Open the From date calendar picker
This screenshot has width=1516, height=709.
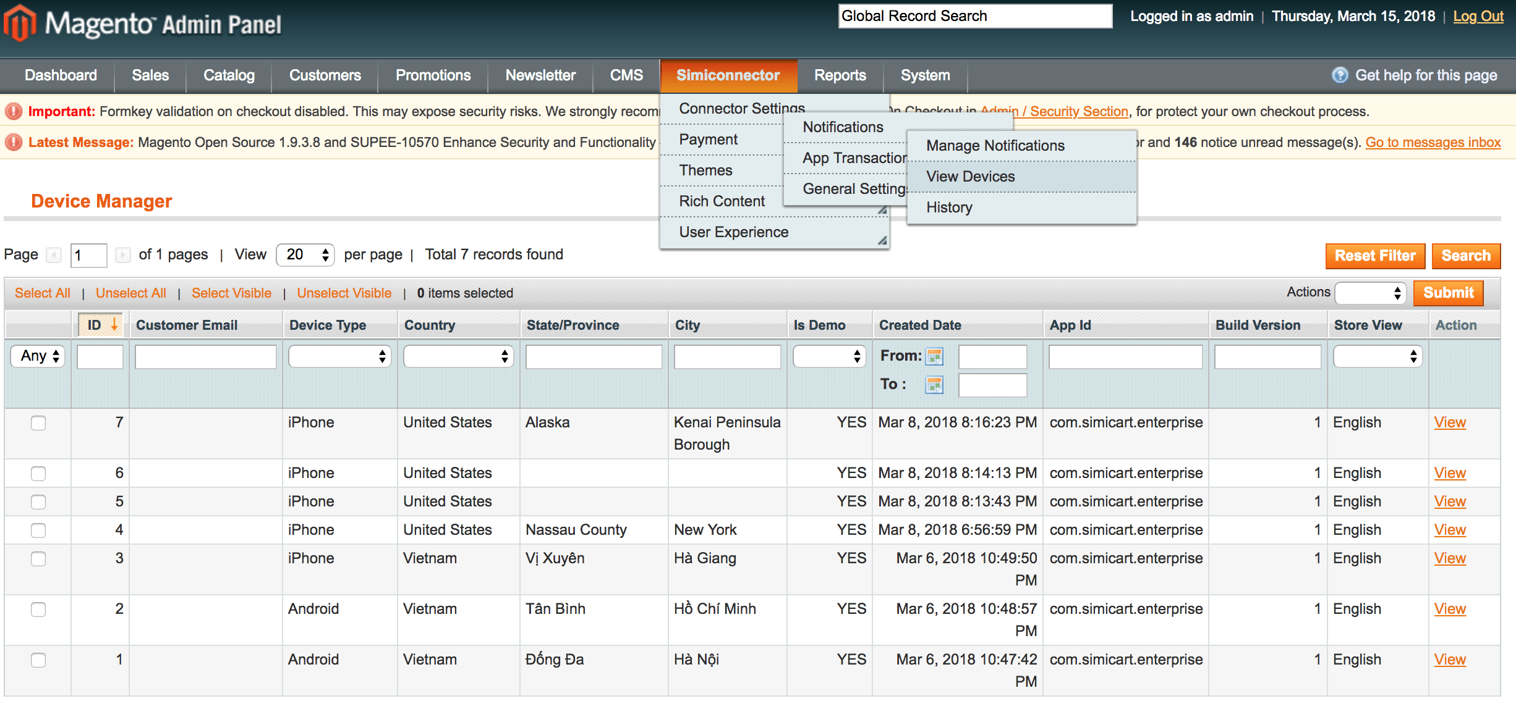click(934, 356)
